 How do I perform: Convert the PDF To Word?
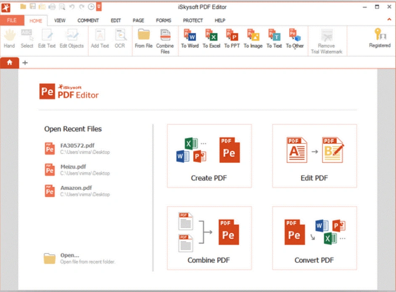coord(190,39)
